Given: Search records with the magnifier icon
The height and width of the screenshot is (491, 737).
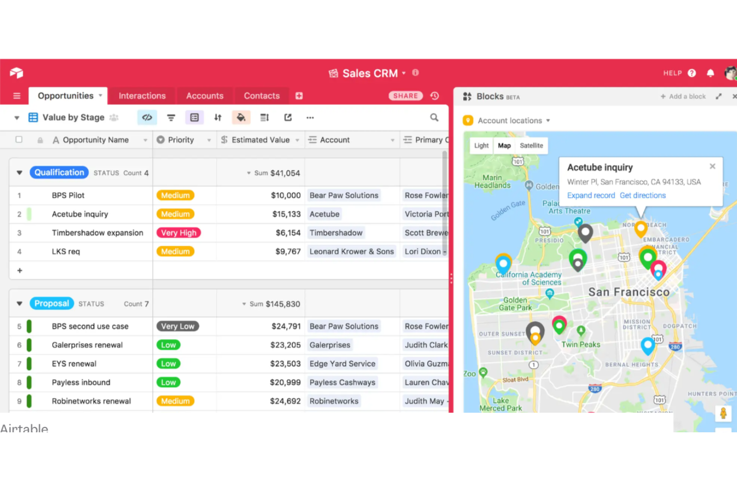Looking at the screenshot, I should (x=434, y=117).
